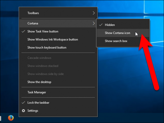Open taskbar Settings text entry

coord(33,111)
